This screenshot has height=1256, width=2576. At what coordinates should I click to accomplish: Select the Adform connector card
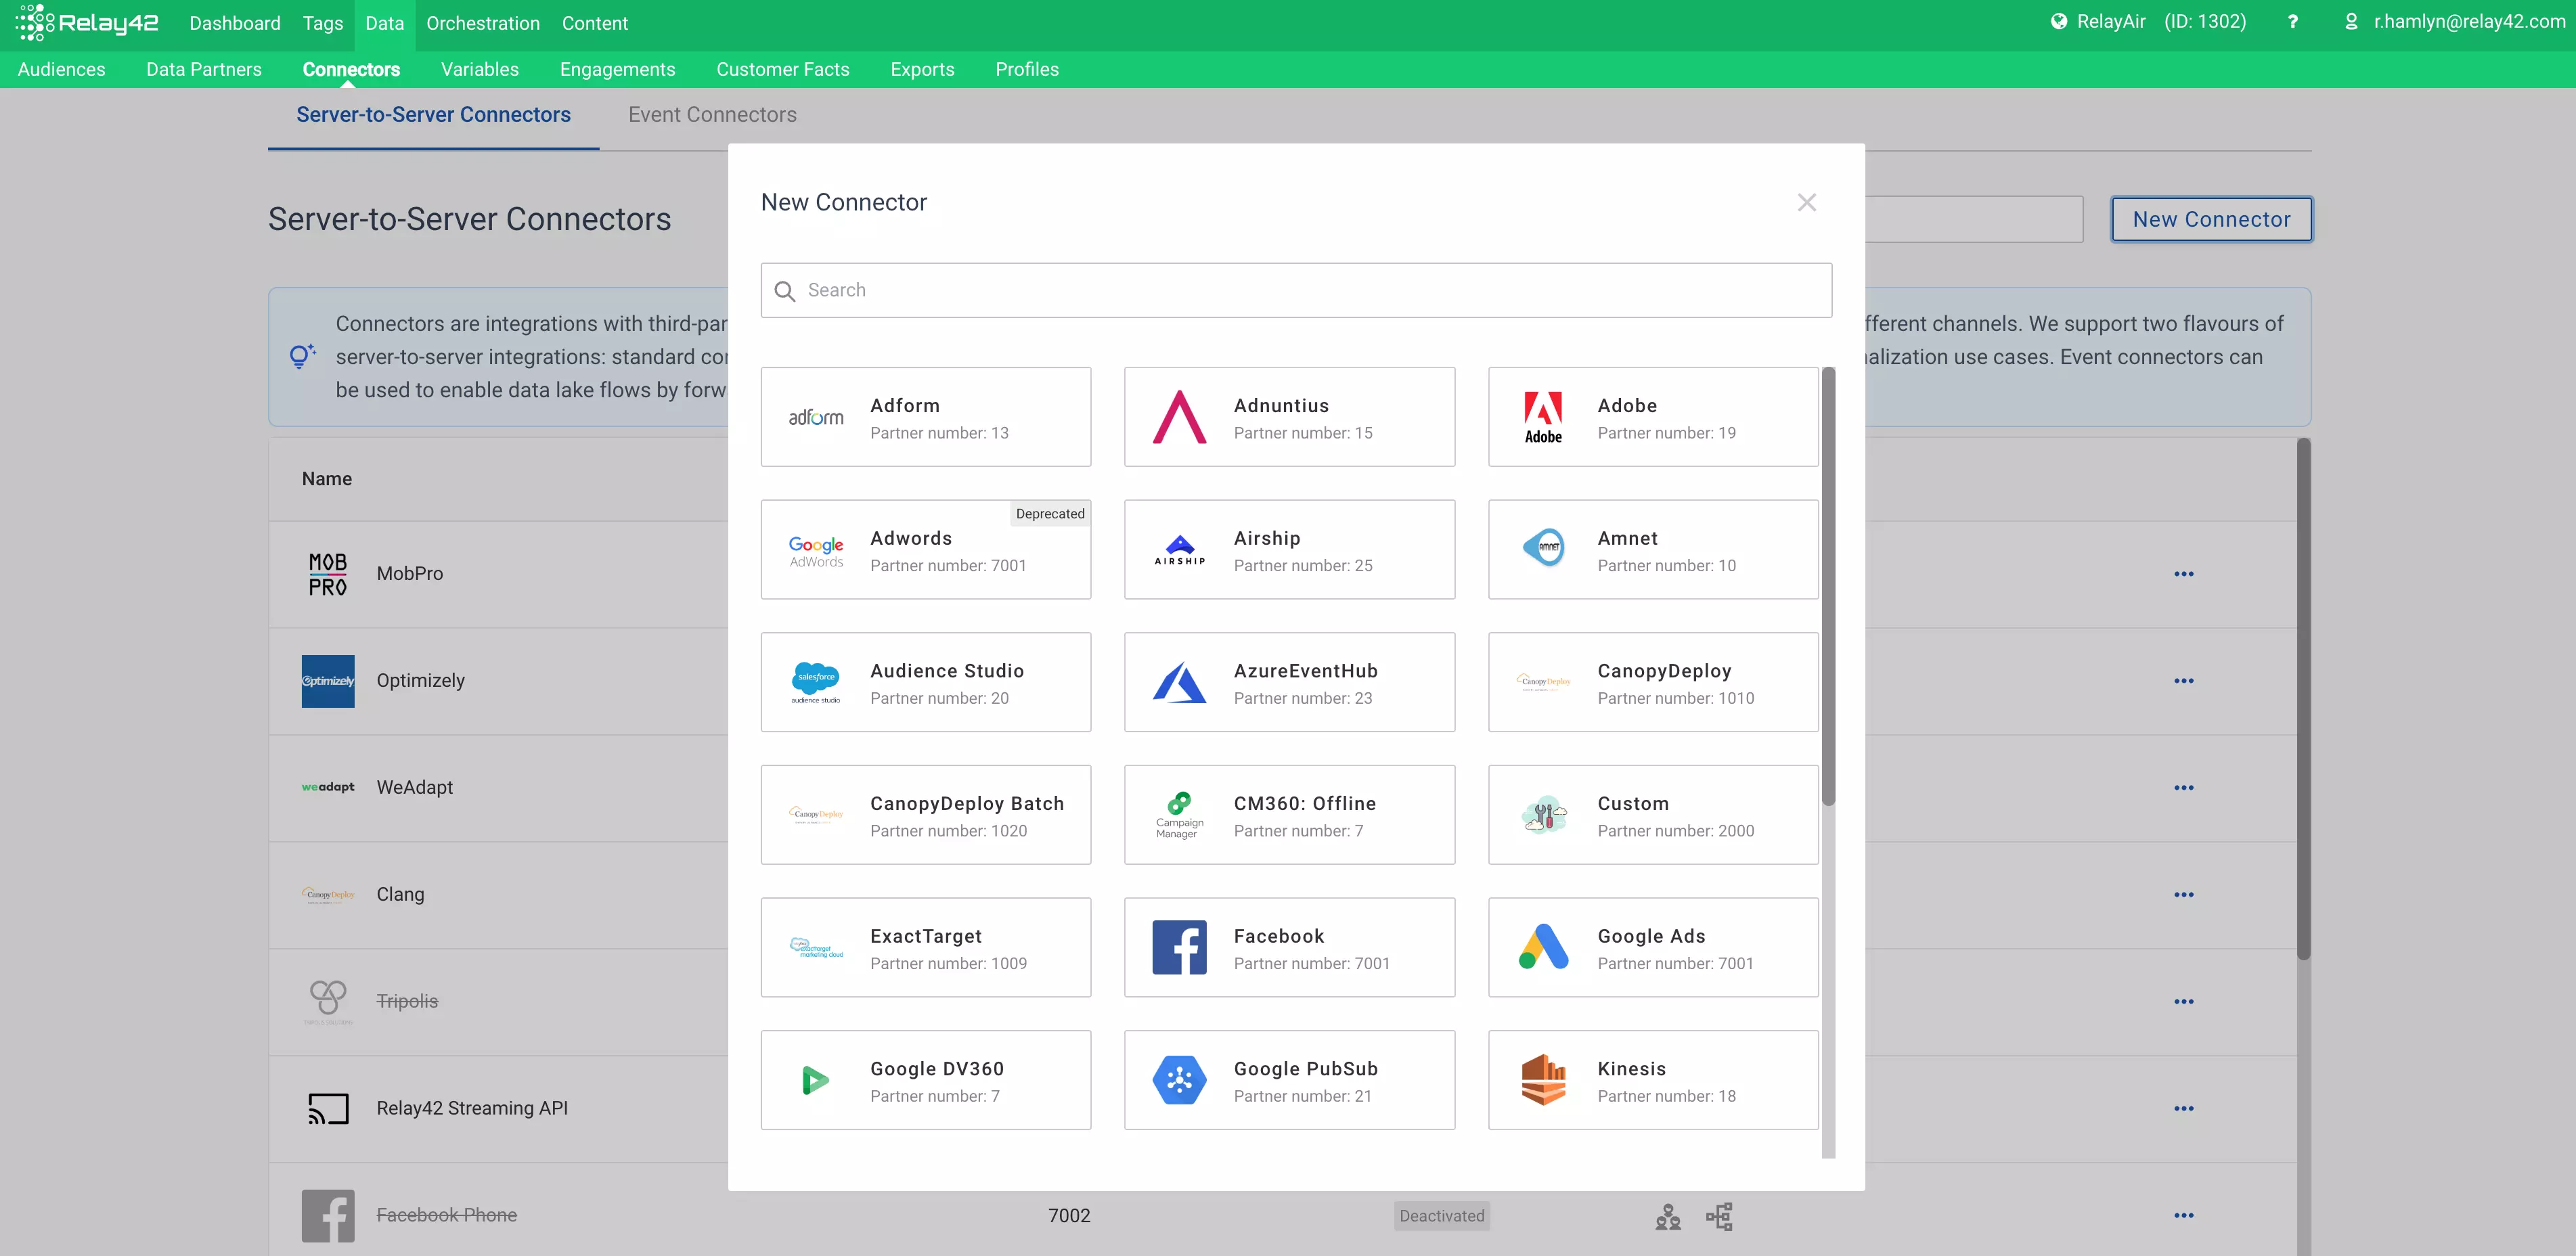(x=925, y=417)
